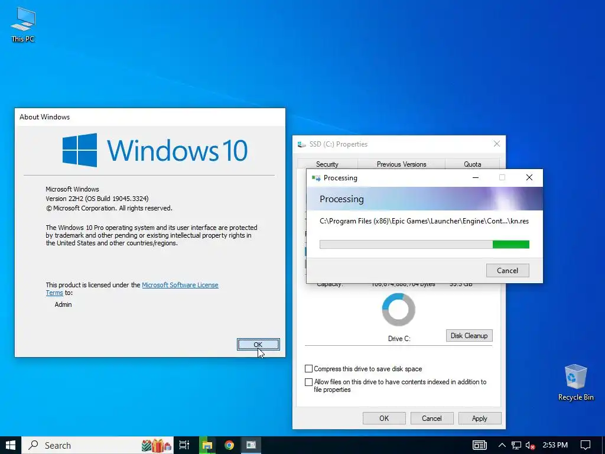Open This PC desktop icon

(x=23, y=24)
